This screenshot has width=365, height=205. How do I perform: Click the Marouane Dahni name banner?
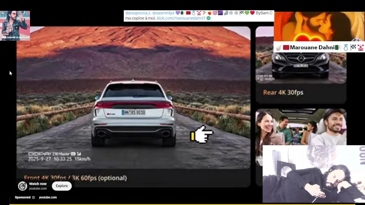click(319, 48)
